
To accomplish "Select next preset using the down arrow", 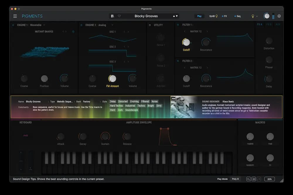I will (x=177, y=16).
